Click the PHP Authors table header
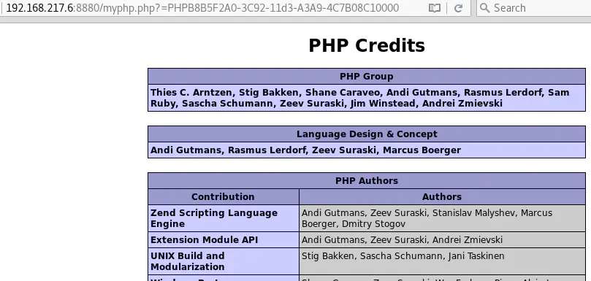The height and width of the screenshot is (281, 591). (x=366, y=181)
